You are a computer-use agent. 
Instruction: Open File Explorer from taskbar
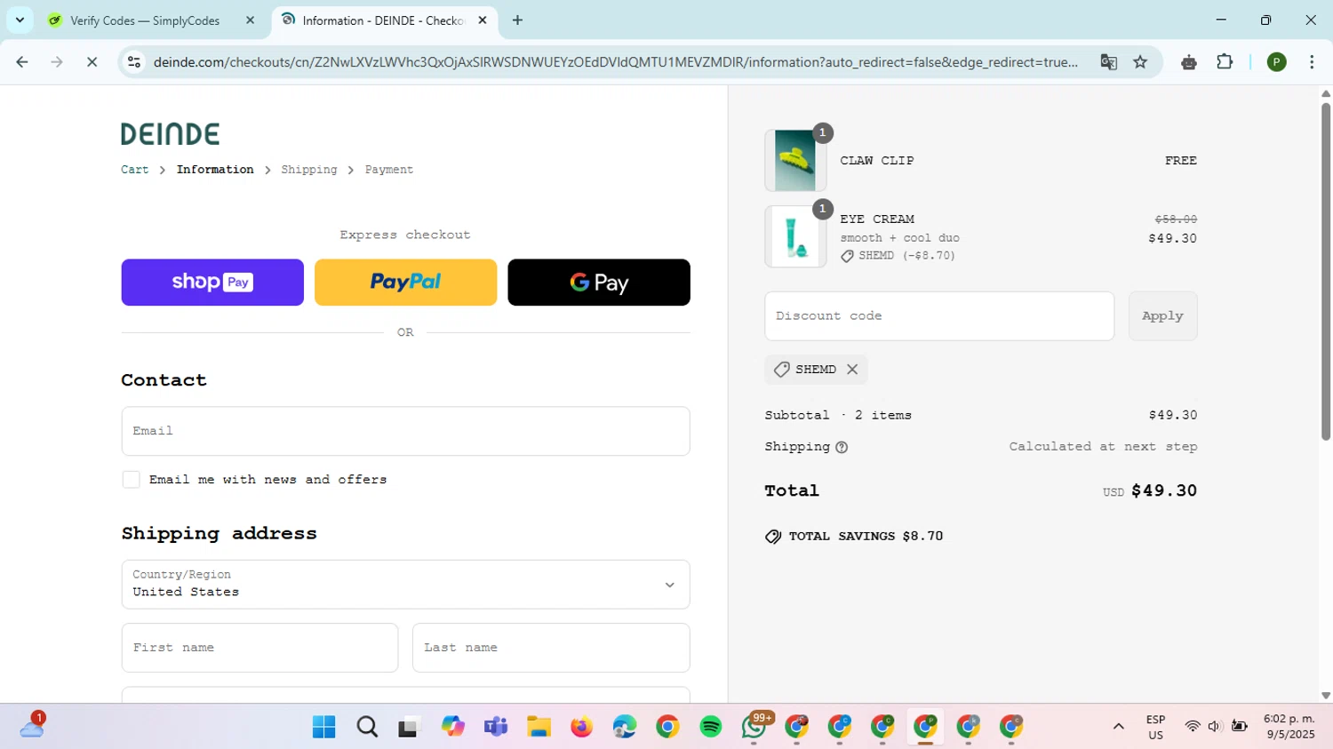point(539,727)
